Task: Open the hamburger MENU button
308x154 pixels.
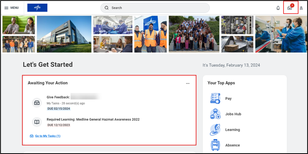Action: [12, 8]
